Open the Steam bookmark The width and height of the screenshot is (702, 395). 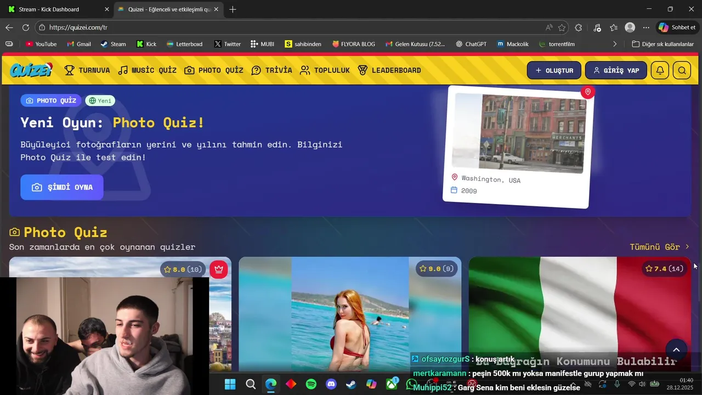[113, 44]
